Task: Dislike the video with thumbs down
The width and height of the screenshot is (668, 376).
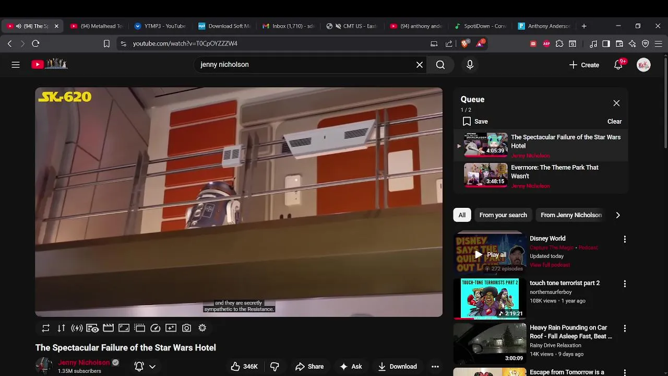Action: [x=275, y=367]
